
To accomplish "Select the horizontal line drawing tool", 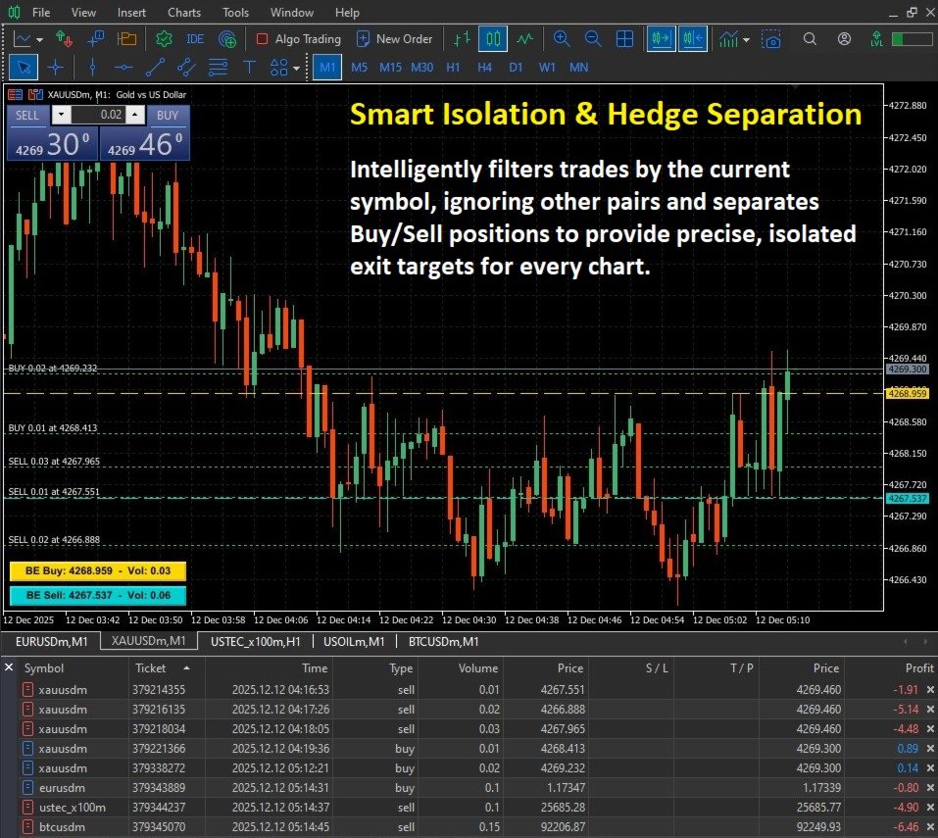I will (x=123, y=68).
